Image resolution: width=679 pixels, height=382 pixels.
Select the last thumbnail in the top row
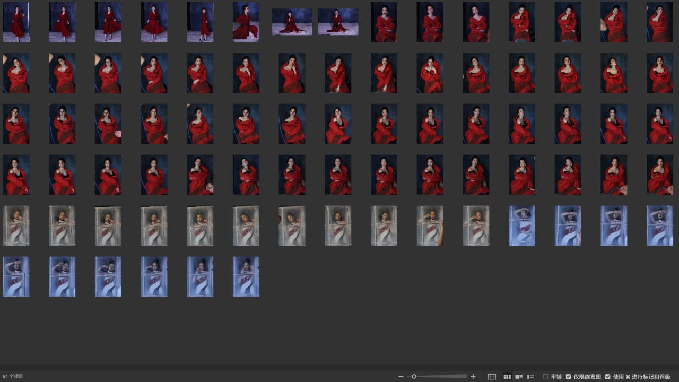[x=660, y=22]
